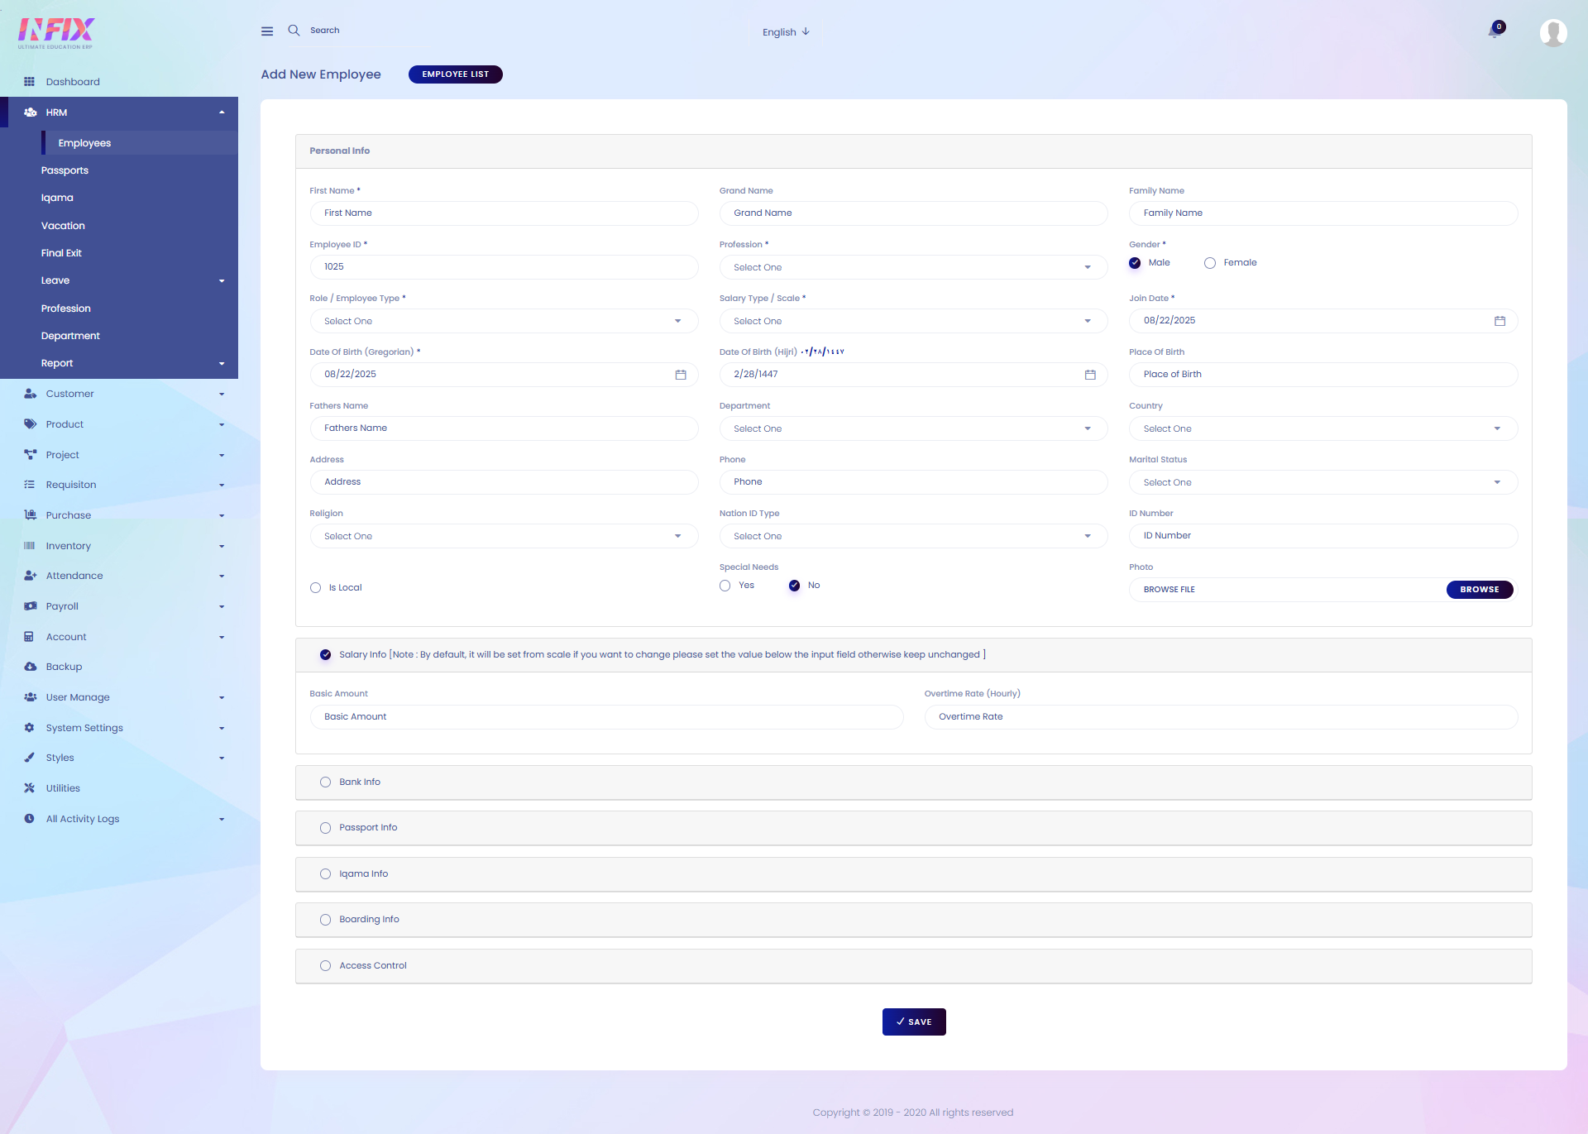Toggle the Is Local option

(316, 588)
